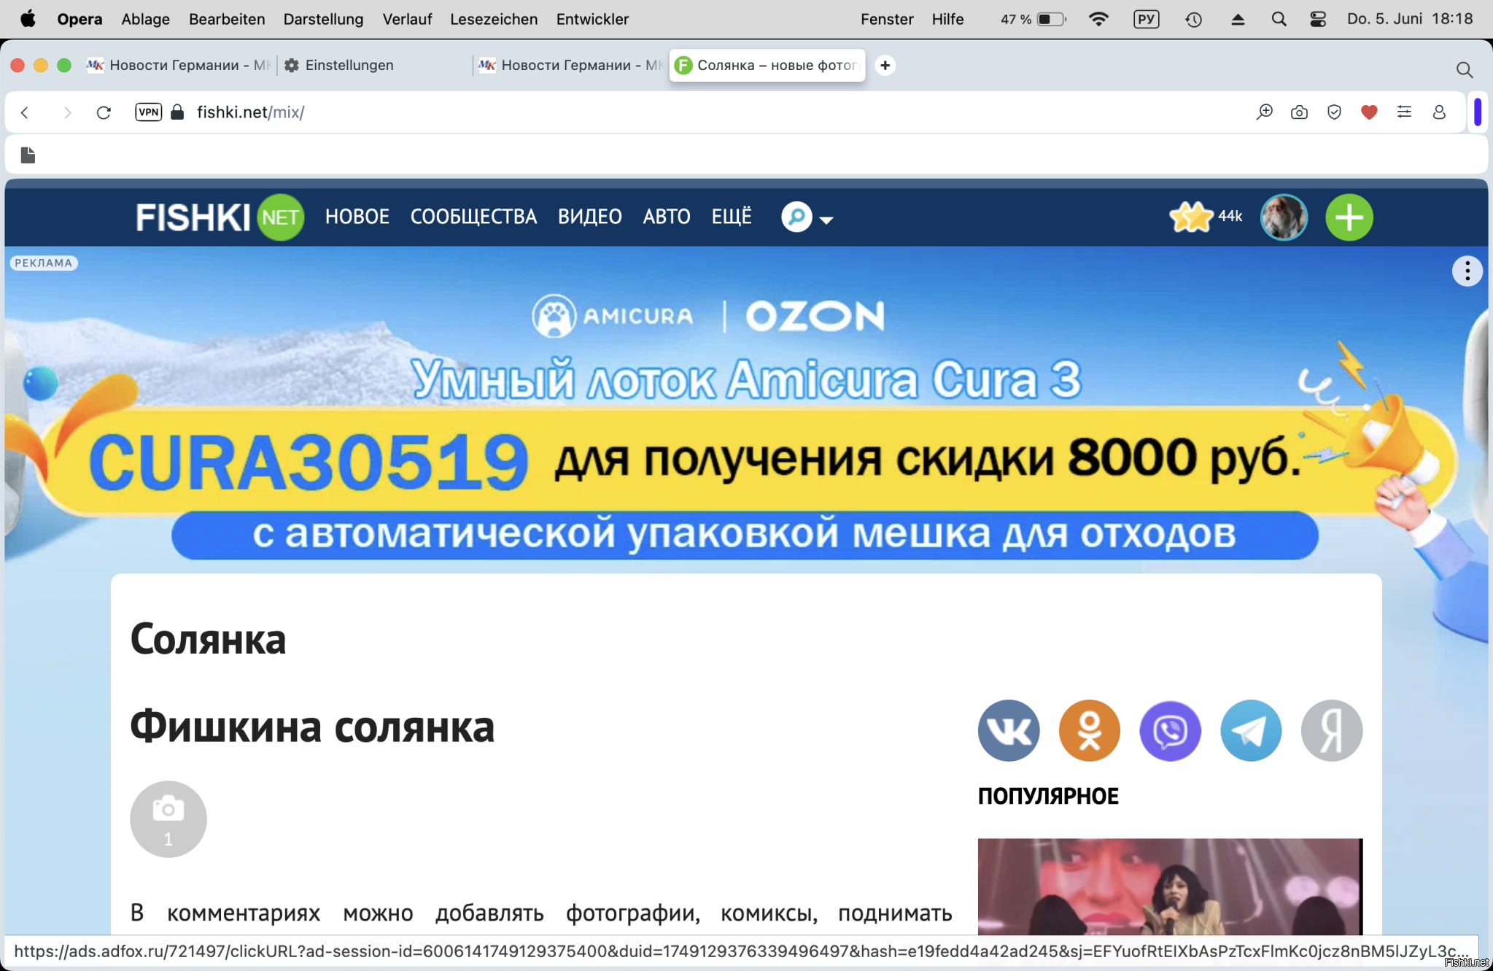This screenshot has width=1493, height=971.
Task: Toggle the Opera sidebar purple handle
Action: tap(1477, 112)
